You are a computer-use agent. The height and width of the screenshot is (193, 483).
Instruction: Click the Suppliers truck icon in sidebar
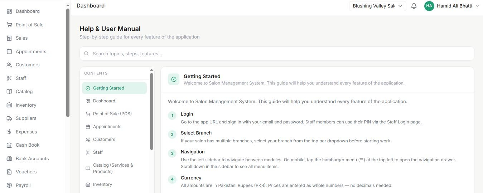[x=9, y=118]
